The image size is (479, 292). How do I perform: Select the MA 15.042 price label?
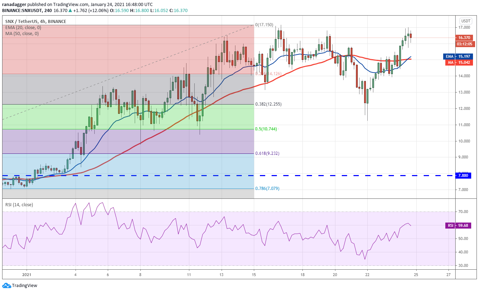click(x=458, y=62)
